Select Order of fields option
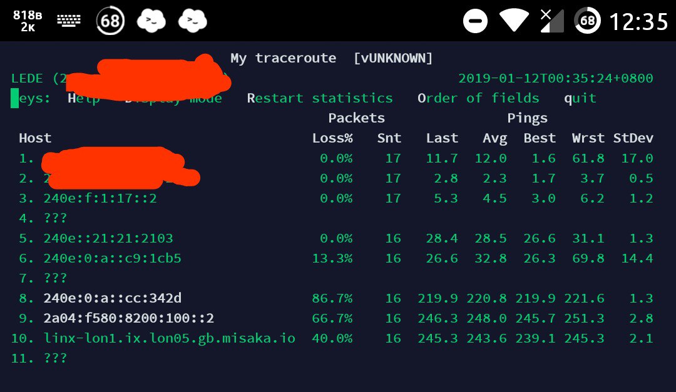 click(x=478, y=98)
